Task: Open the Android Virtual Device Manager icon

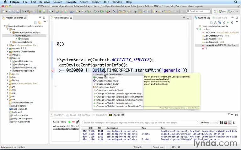Action: [44, 11]
